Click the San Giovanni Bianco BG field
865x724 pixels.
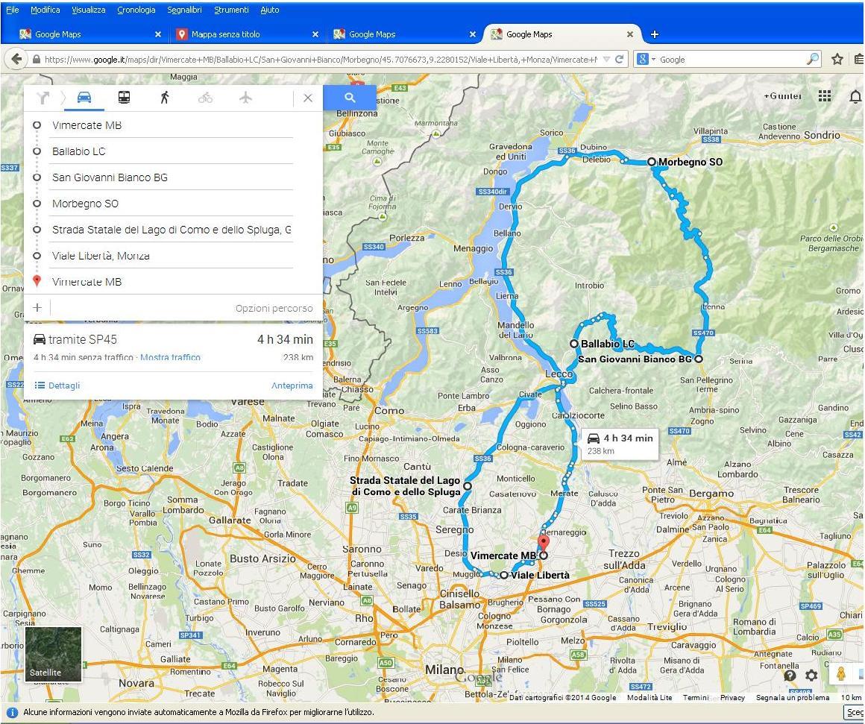[x=172, y=177]
